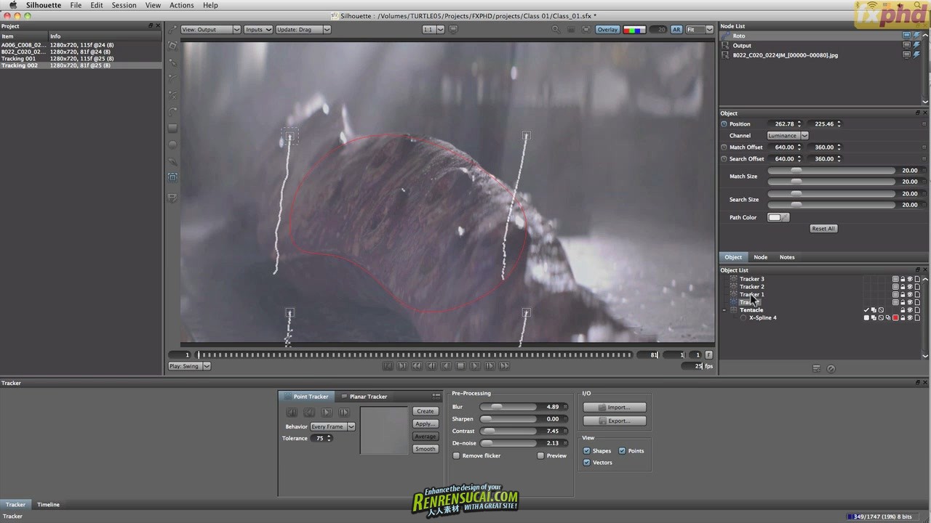
Task: Switch to the Notes tab
Action: (x=787, y=257)
